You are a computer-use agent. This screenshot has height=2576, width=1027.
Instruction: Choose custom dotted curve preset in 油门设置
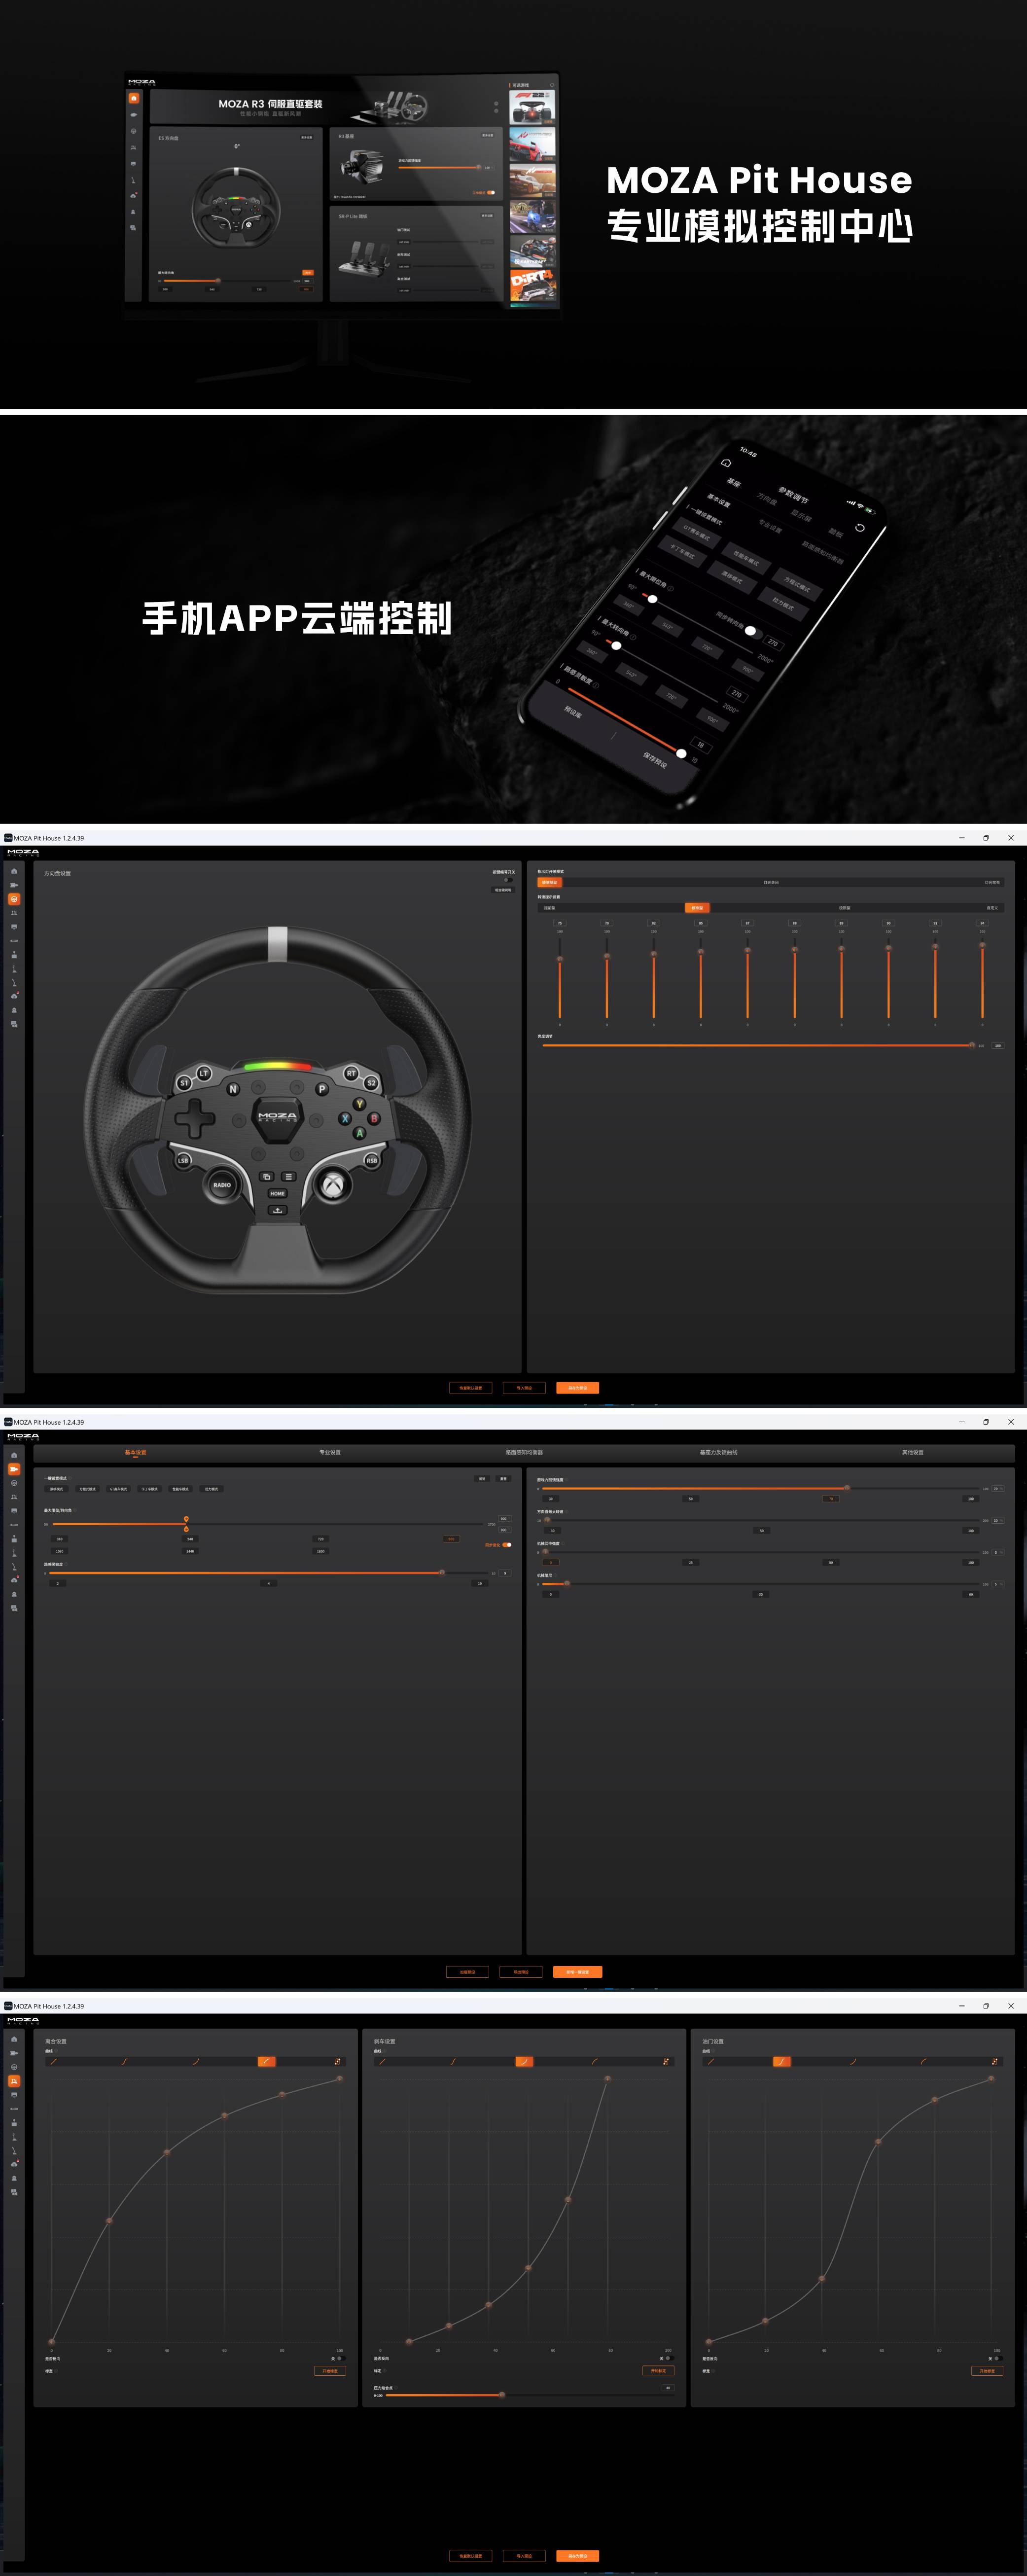pos(994,2061)
